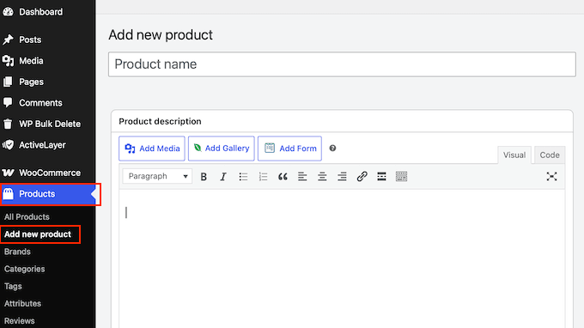This screenshot has height=328, width=584.
Task: Click the Add Form button
Action: click(289, 149)
